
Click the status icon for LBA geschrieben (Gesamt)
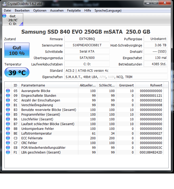(8, 152)
